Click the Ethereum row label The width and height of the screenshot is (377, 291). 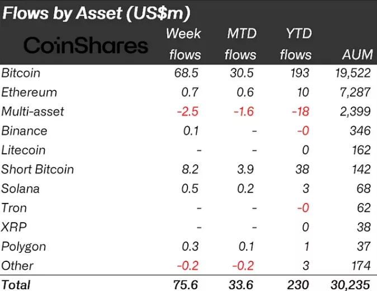pos(29,92)
